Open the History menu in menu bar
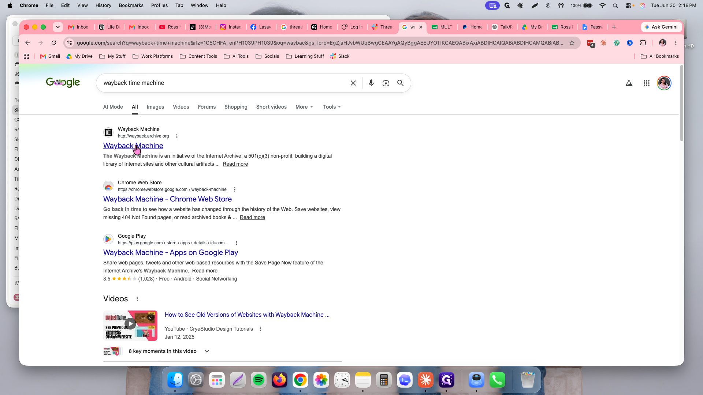703x395 pixels. point(103,5)
